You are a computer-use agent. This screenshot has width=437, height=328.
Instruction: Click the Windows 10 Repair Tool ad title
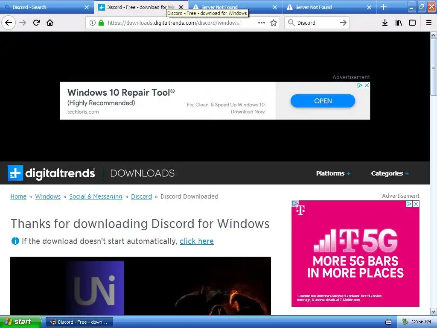121,92
